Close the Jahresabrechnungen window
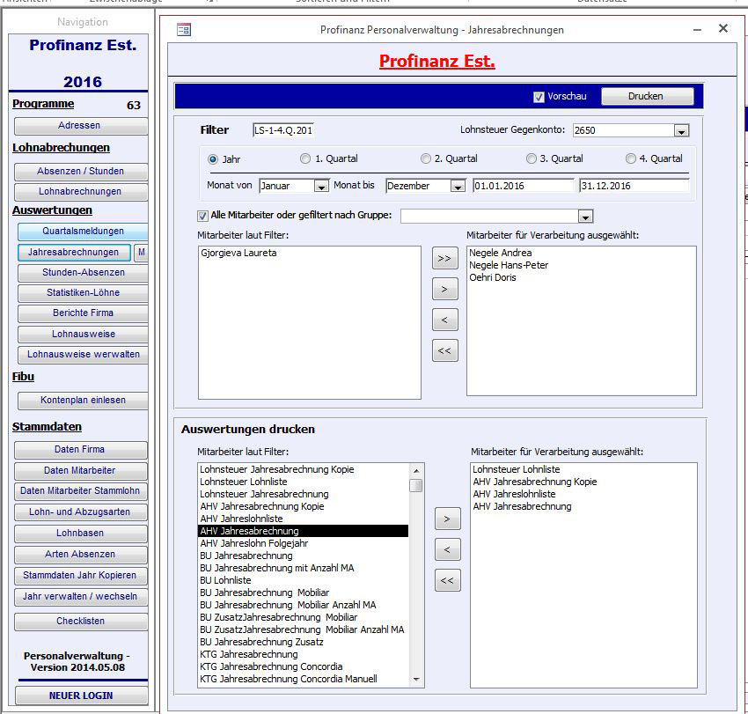The width and height of the screenshot is (748, 714). click(723, 29)
